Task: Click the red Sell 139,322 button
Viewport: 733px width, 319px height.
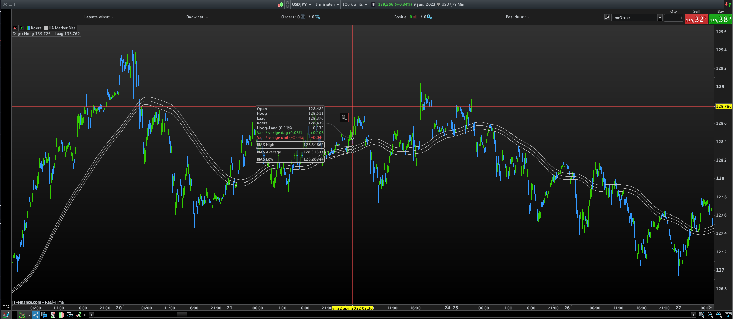Action: pos(696,19)
